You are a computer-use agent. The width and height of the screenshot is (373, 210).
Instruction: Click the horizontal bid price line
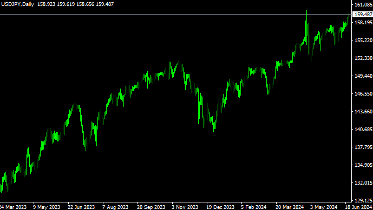175,15
